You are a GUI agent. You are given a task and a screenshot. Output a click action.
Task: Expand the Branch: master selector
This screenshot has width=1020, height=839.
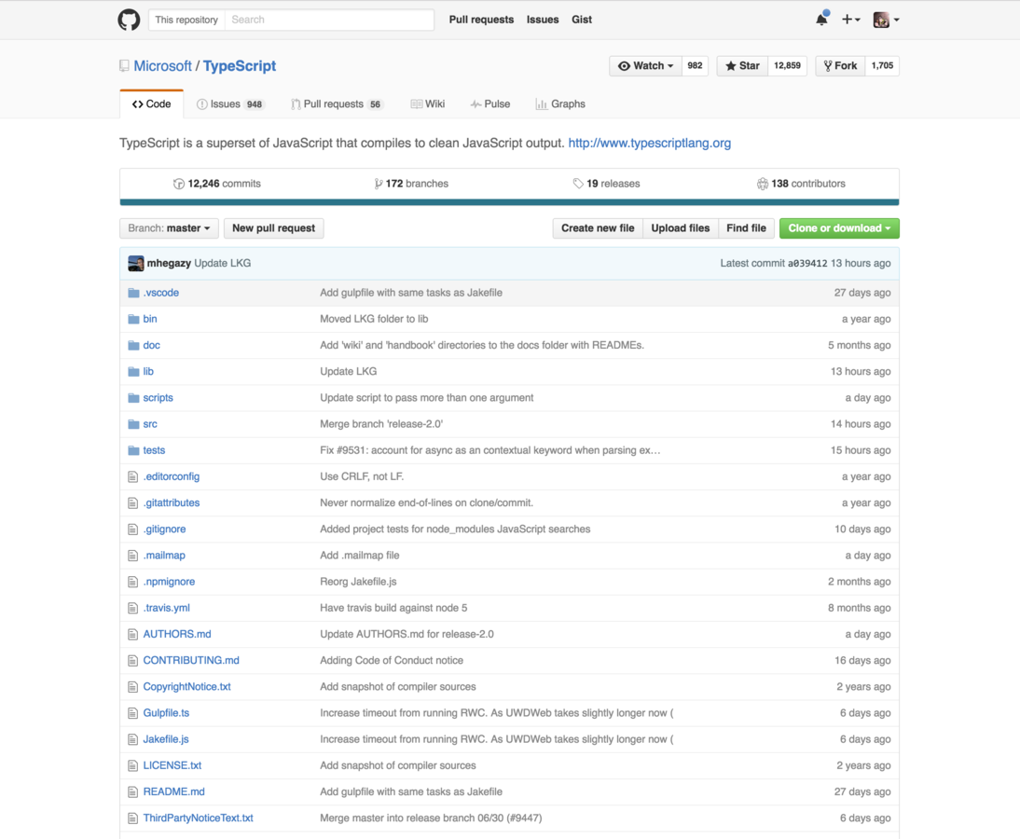(169, 228)
